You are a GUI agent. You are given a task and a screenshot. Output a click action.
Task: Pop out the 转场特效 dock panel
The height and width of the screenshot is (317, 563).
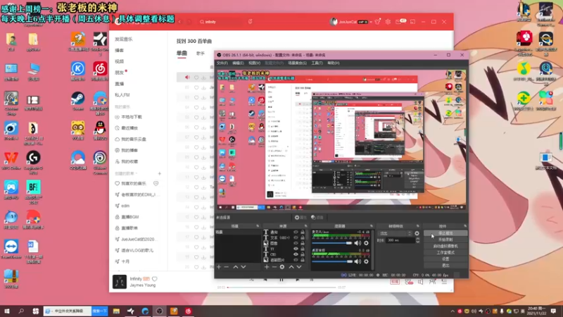point(417,226)
